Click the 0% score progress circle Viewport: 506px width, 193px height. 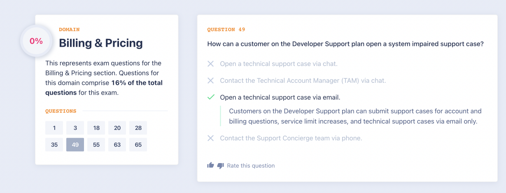pyautogui.click(x=36, y=41)
